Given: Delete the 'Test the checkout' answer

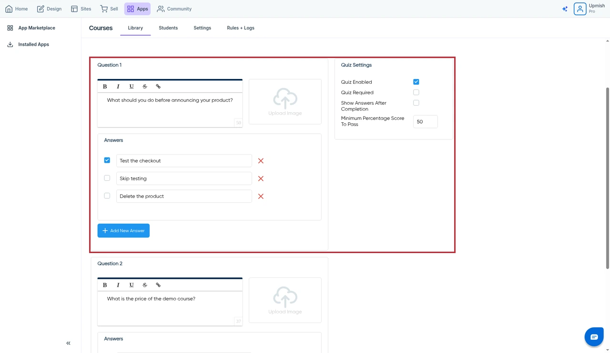Looking at the screenshot, I should pyautogui.click(x=261, y=161).
